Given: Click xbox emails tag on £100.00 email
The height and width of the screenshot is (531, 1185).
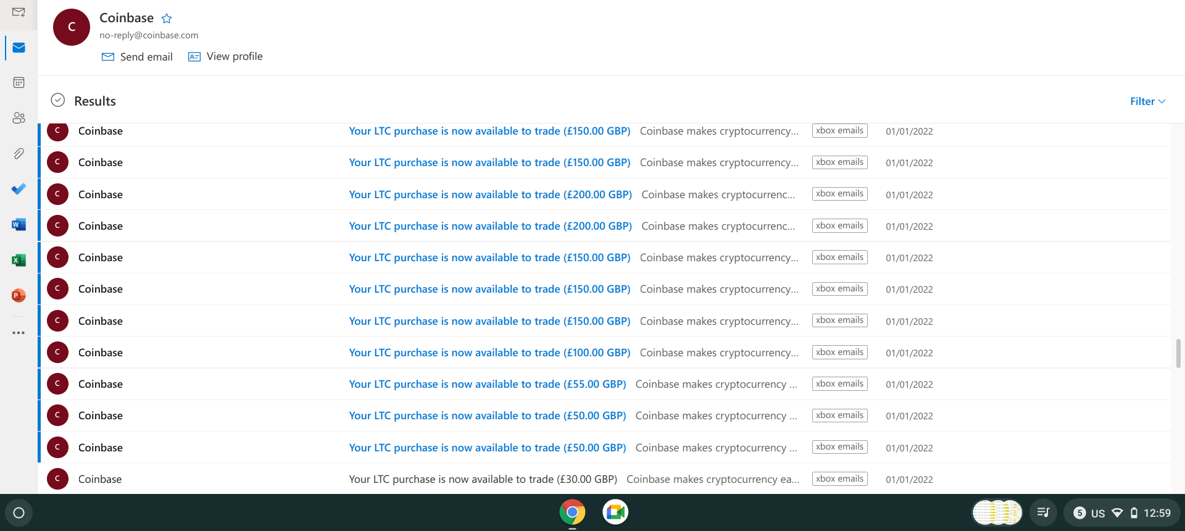Looking at the screenshot, I should click(x=839, y=352).
